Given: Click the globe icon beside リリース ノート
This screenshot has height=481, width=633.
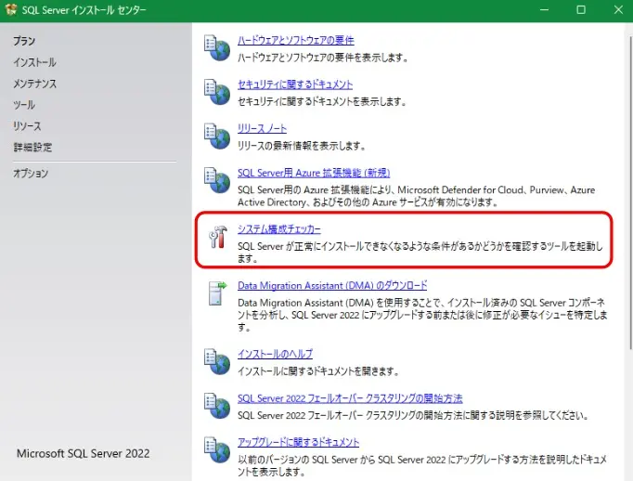Looking at the screenshot, I should (x=217, y=136).
